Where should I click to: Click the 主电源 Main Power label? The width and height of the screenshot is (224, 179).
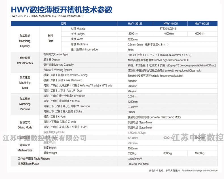click(x=28, y=164)
